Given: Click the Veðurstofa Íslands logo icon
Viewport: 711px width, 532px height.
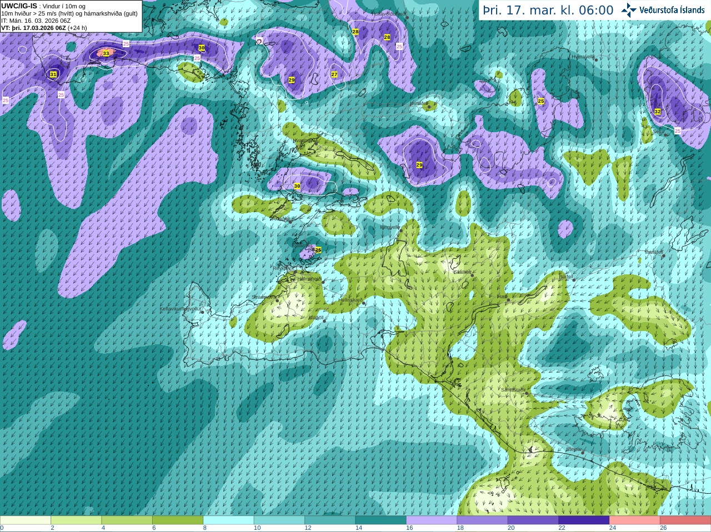Looking at the screenshot, I should pyautogui.click(x=629, y=10).
